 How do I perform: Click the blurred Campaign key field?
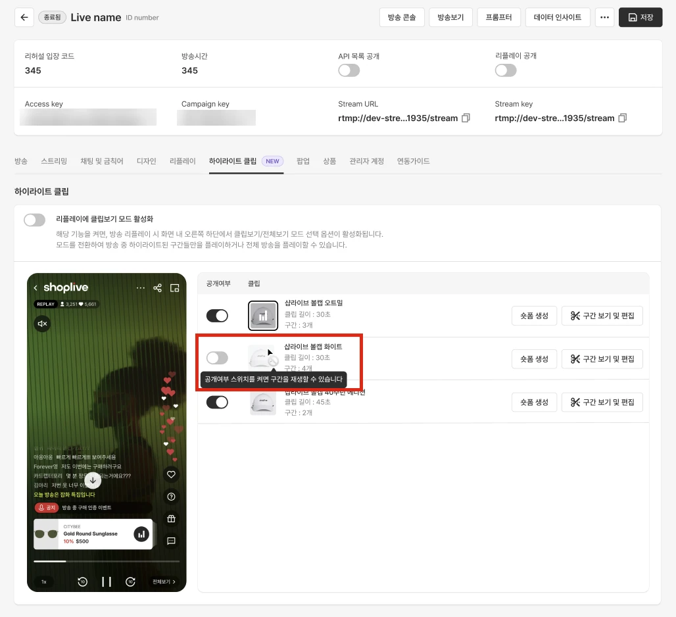click(x=216, y=117)
